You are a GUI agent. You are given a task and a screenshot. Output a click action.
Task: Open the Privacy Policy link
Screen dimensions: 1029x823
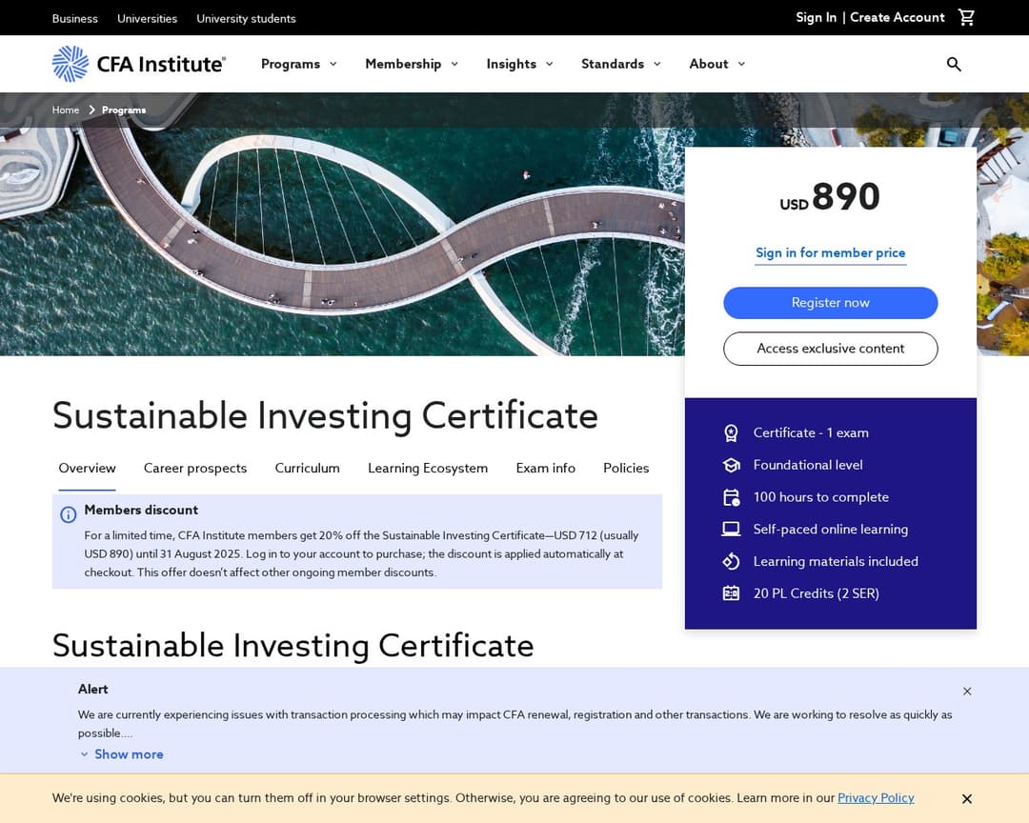click(x=876, y=798)
